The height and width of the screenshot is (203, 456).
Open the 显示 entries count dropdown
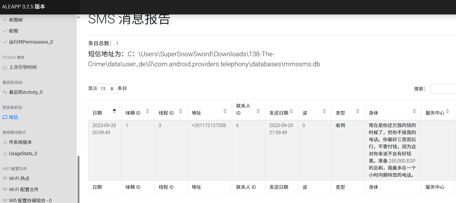107,89
